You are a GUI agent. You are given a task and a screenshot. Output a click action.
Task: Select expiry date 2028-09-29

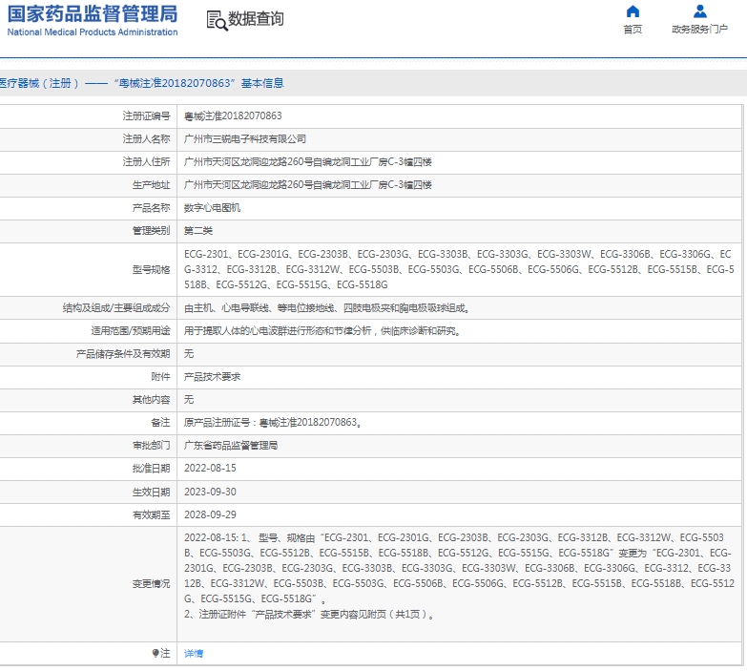click(x=210, y=514)
